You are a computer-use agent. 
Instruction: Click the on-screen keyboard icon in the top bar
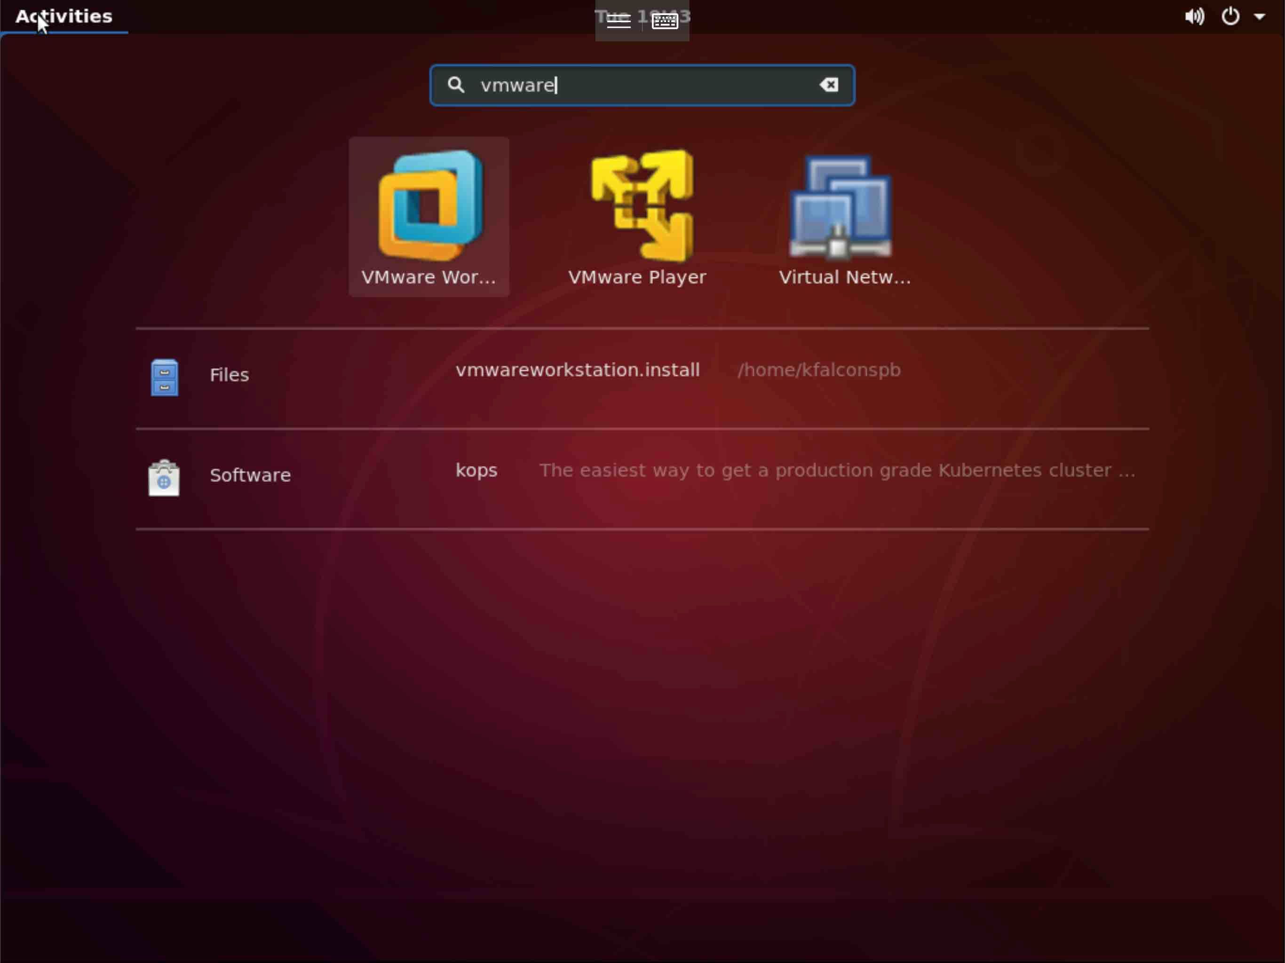(665, 21)
